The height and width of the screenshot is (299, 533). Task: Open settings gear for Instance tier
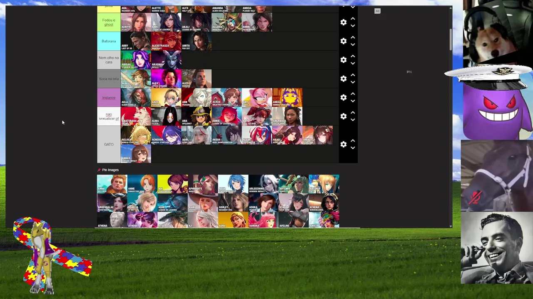click(x=344, y=98)
